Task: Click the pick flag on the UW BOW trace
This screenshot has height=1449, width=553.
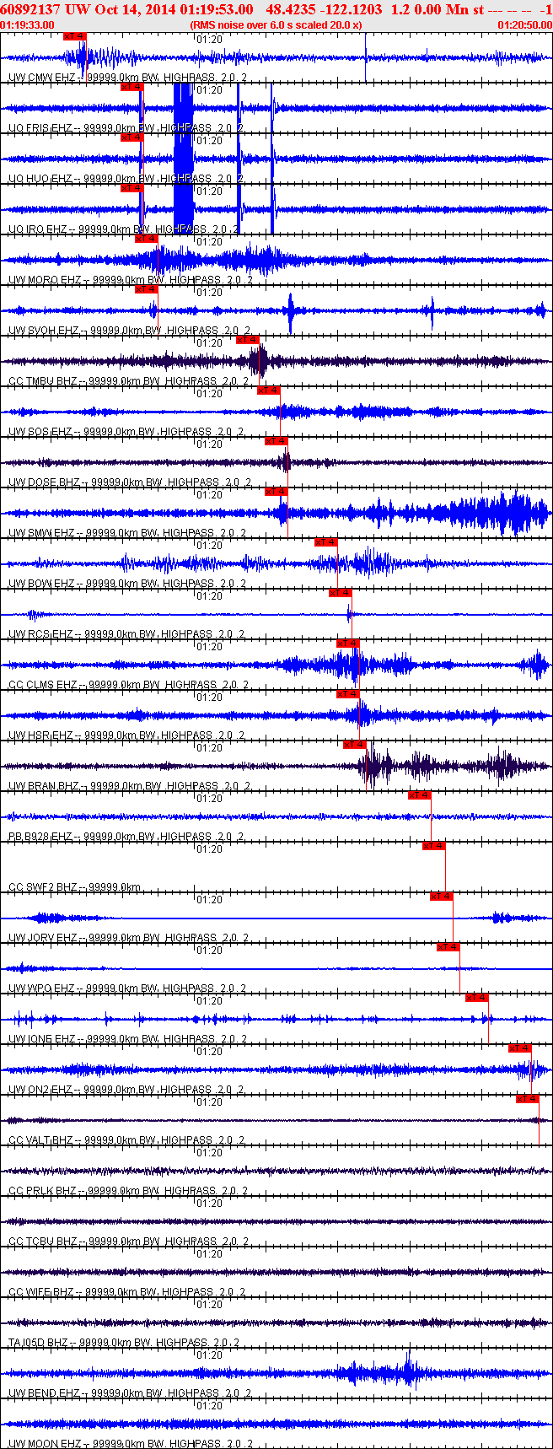Action: pos(326,542)
